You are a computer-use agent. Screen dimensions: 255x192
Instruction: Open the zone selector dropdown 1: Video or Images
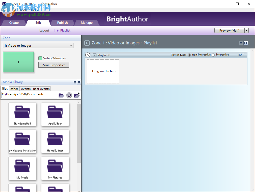click(38, 45)
